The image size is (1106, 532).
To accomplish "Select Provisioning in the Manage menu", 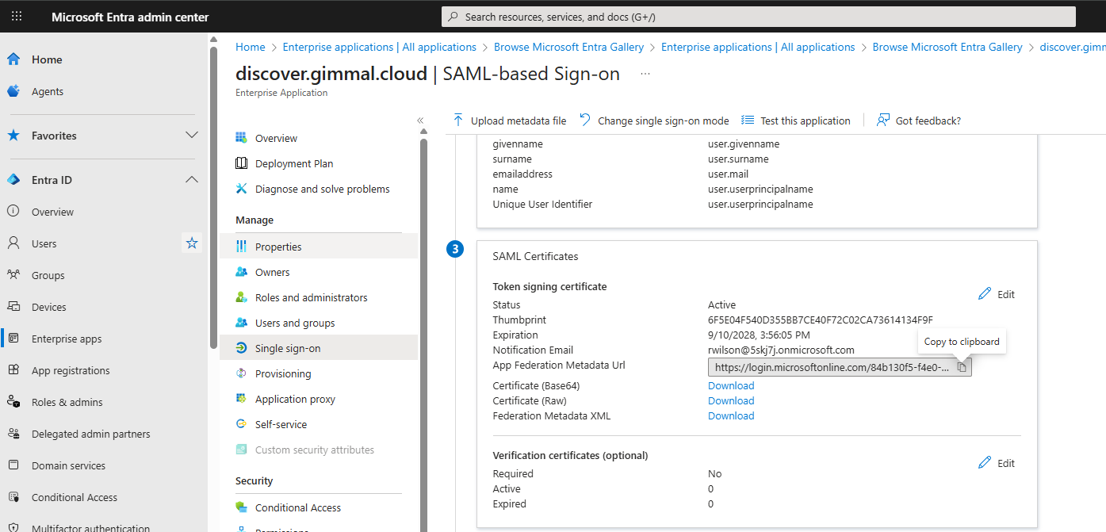I will [x=283, y=373].
